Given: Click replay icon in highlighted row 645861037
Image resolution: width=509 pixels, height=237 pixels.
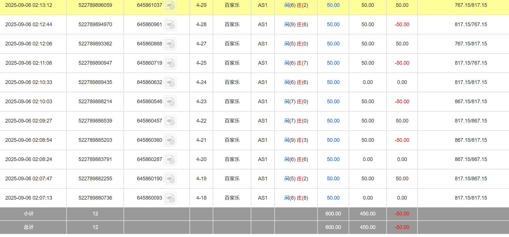Looking at the screenshot, I should [170, 5].
